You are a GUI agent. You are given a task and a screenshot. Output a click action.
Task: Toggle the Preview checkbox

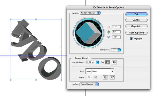(x=131, y=38)
